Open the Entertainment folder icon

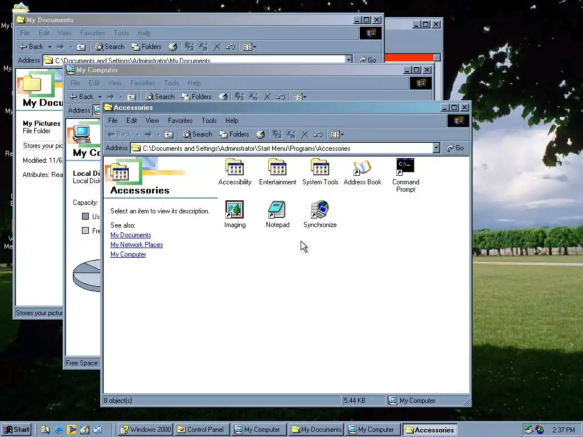click(277, 172)
